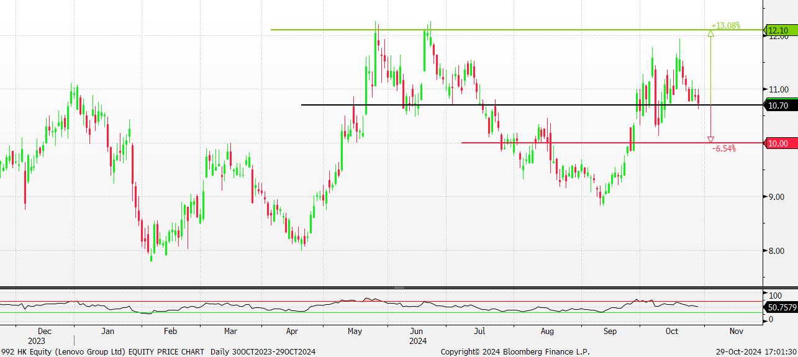The width and height of the screenshot is (798, 357).
Task: Select the -6.54% downside annotation
Action: [724, 148]
